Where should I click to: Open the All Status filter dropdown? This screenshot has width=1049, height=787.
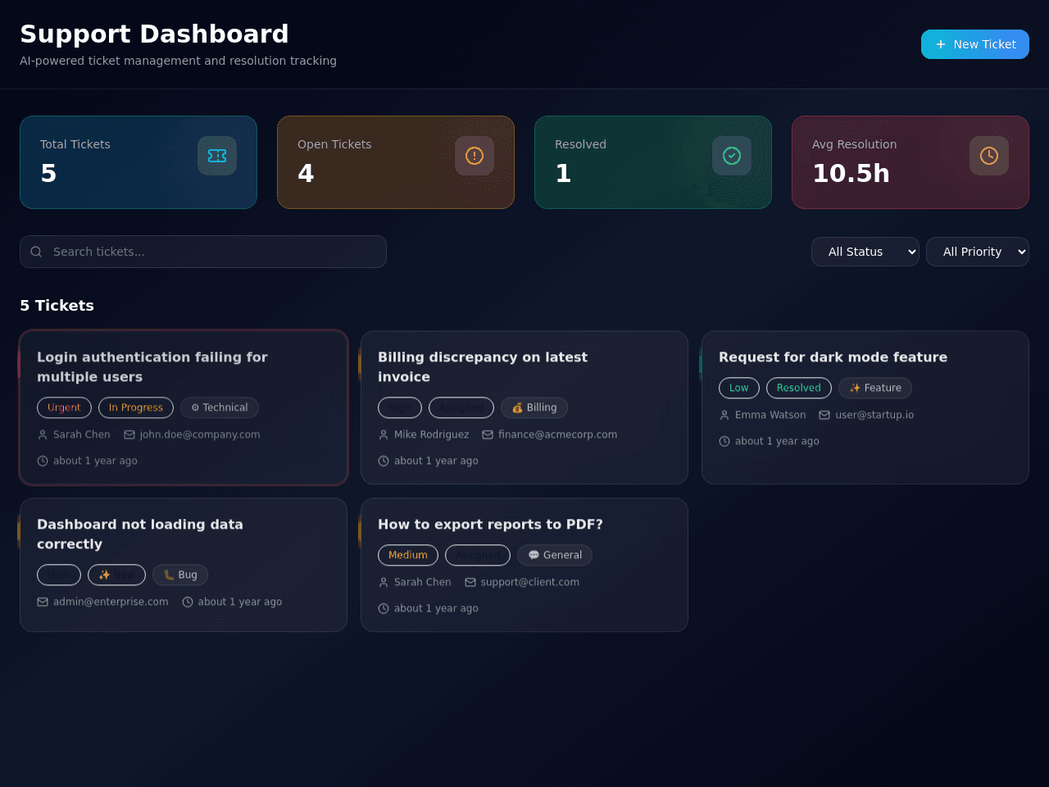click(865, 252)
